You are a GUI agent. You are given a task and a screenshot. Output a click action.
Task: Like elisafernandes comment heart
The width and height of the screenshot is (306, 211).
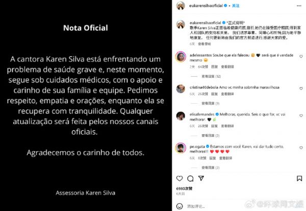(x=301, y=116)
